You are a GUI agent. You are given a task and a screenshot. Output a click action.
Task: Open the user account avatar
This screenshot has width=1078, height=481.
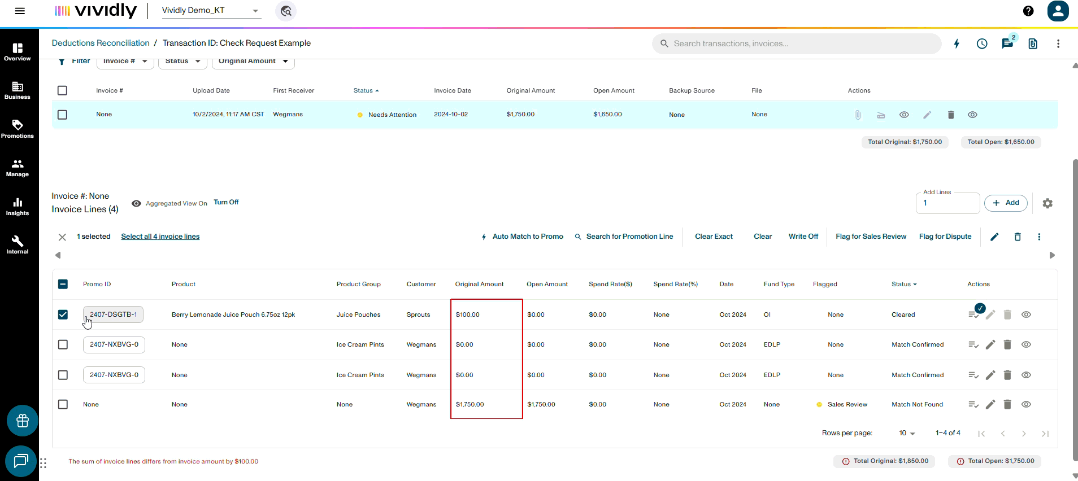point(1058,11)
